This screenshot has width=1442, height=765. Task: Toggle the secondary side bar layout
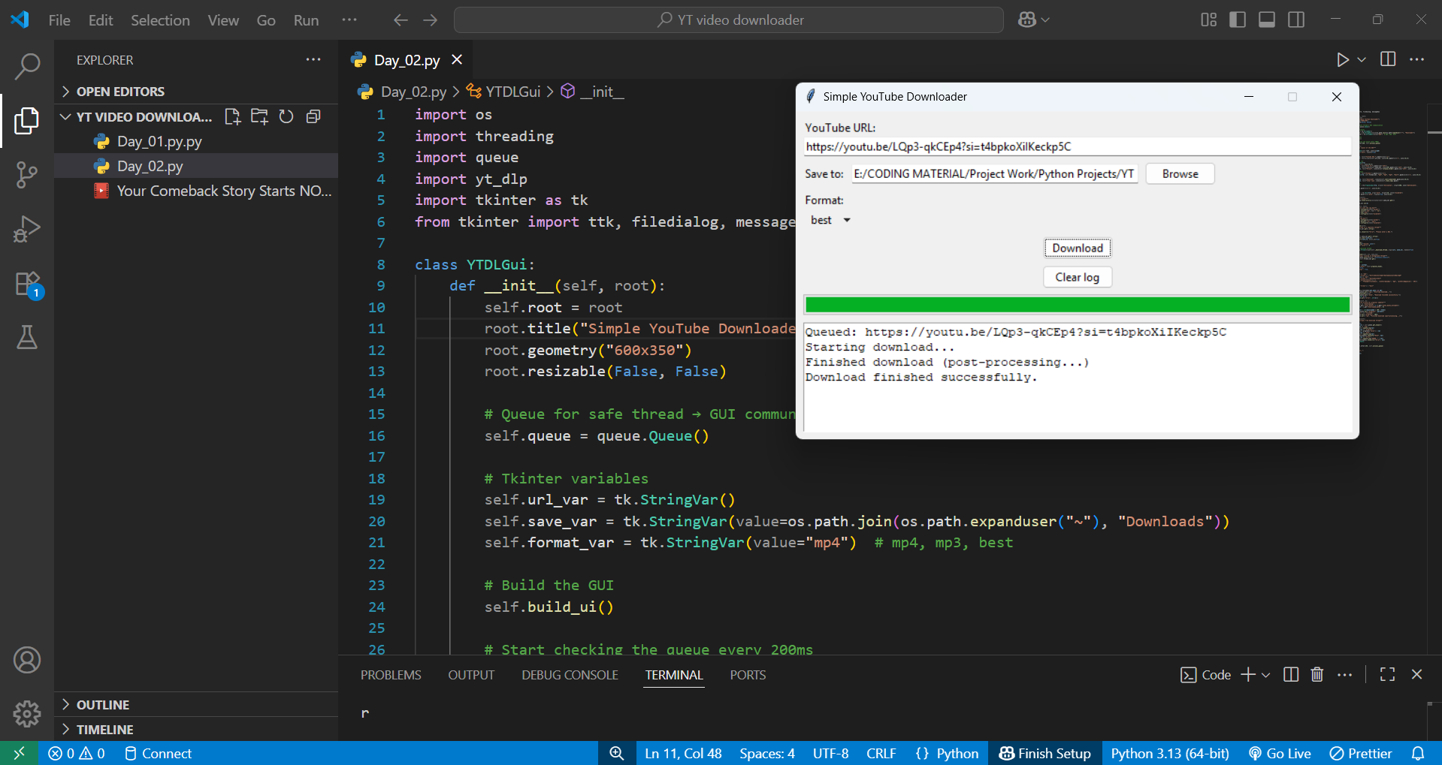[1296, 20]
